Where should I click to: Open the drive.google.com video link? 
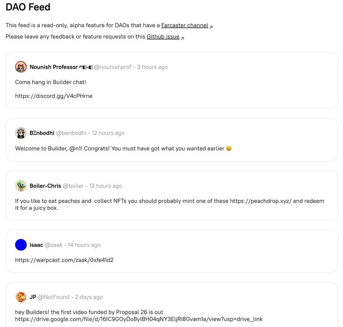(139, 319)
